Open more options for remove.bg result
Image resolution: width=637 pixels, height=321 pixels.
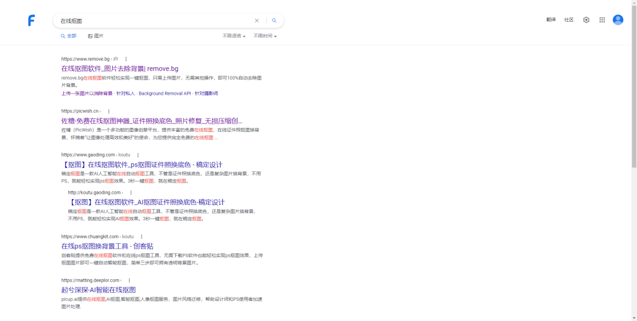126,59
